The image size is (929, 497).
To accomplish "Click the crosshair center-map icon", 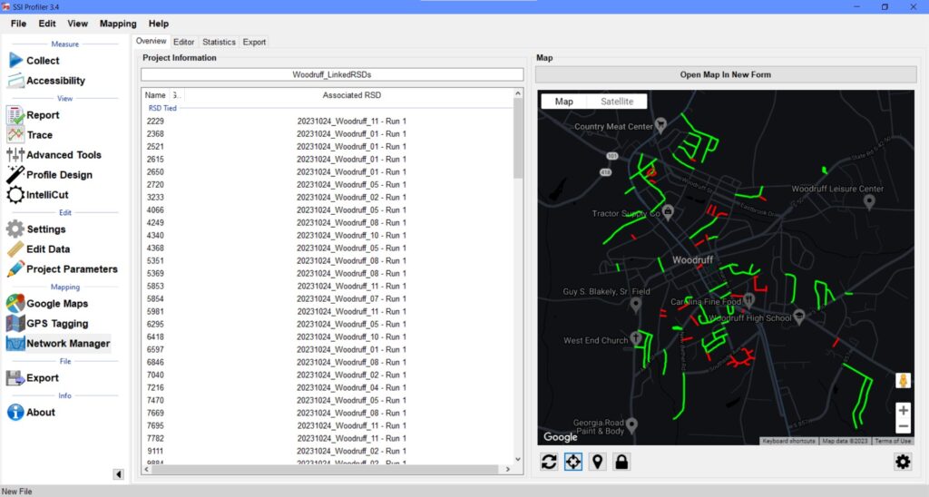I will (x=573, y=462).
